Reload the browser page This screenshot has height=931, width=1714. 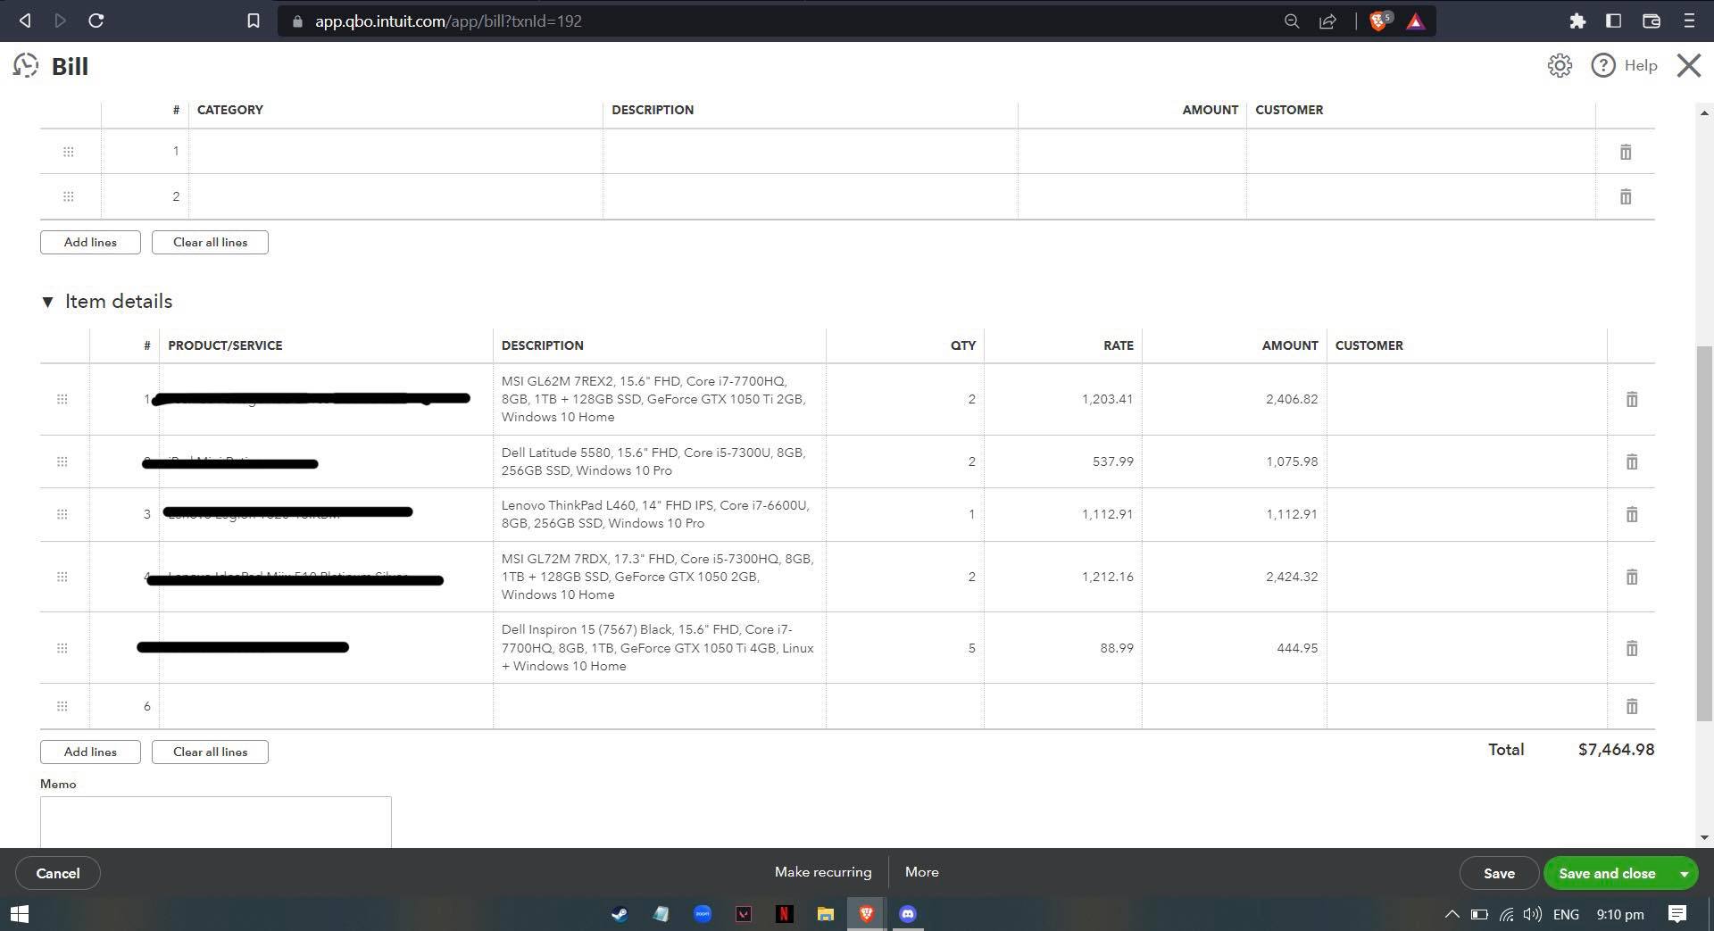96,21
